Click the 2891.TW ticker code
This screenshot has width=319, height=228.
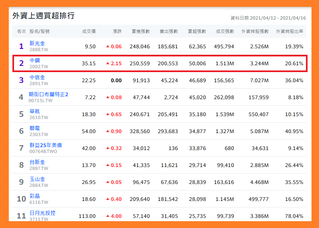(x=39, y=84)
